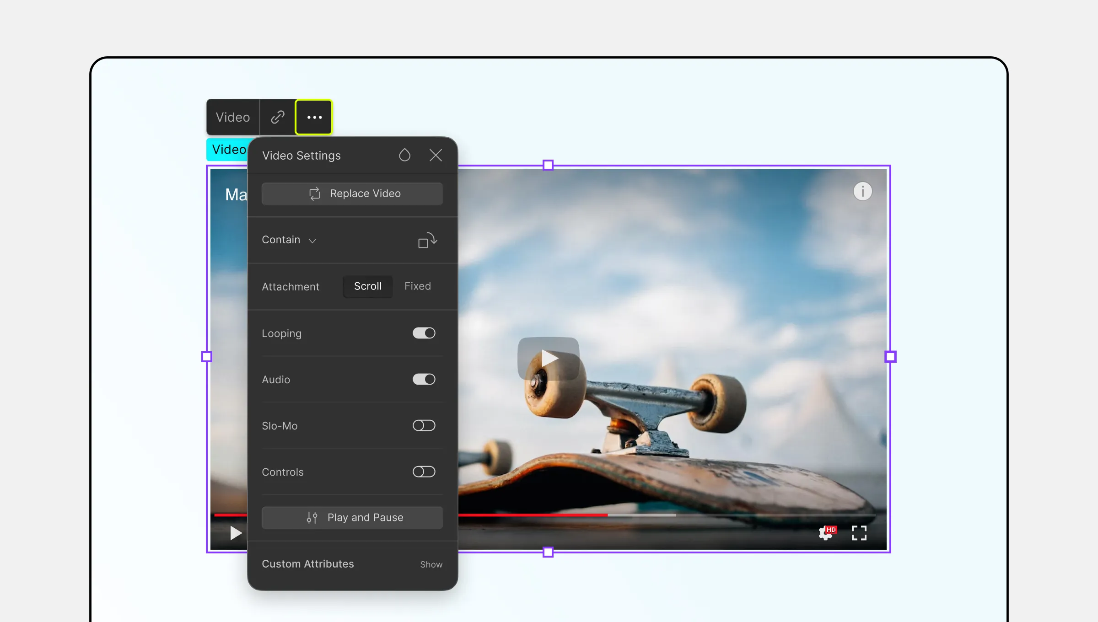Enable the Controls toggle switch
The height and width of the screenshot is (622, 1098).
[425, 471]
